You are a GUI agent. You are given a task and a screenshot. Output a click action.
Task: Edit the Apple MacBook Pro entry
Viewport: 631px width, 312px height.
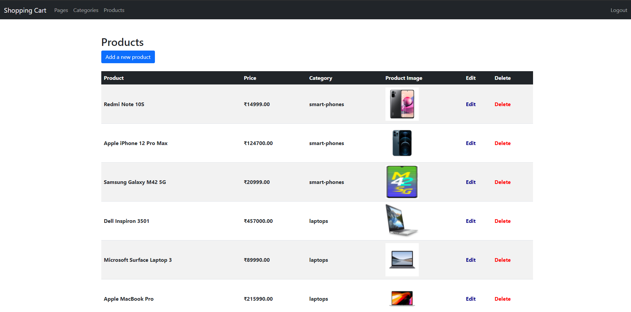pos(470,299)
